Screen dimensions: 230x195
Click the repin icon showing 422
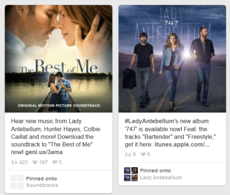[x=14, y=162]
